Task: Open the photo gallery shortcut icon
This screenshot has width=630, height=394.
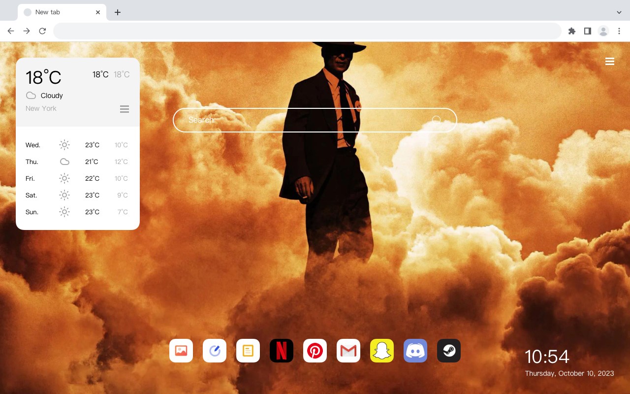Action: pos(181,351)
